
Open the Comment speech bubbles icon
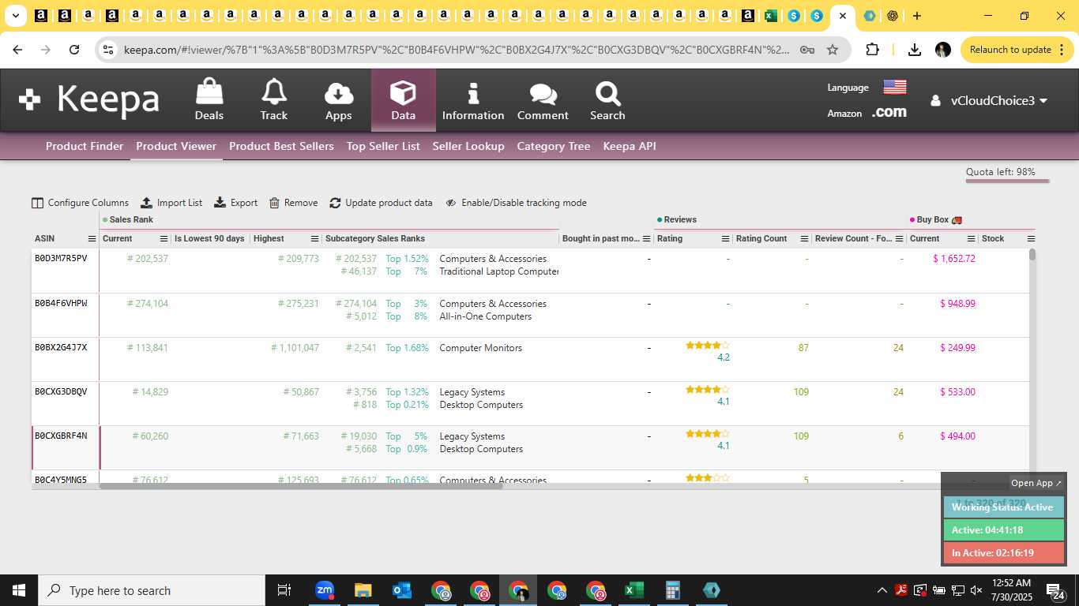click(x=543, y=100)
